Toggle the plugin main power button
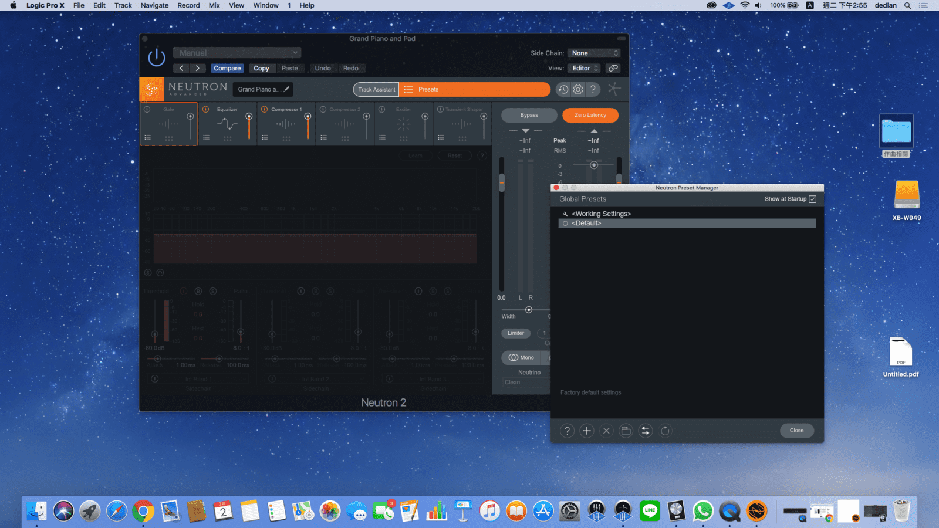Viewport: 939px width, 528px height. 157,58
